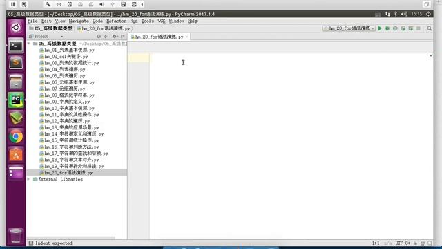This screenshot has width=442, height=249.
Task: Click 05_高级数据类型 breadcrumb in navigation bar
Action: [50, 28]
